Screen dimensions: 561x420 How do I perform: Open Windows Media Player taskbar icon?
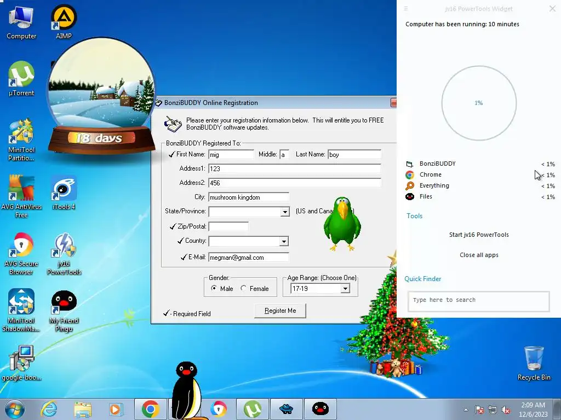[116, 409]
